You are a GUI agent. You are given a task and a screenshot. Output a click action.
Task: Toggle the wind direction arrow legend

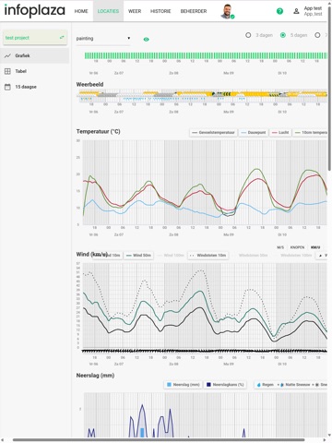(322, 256)
